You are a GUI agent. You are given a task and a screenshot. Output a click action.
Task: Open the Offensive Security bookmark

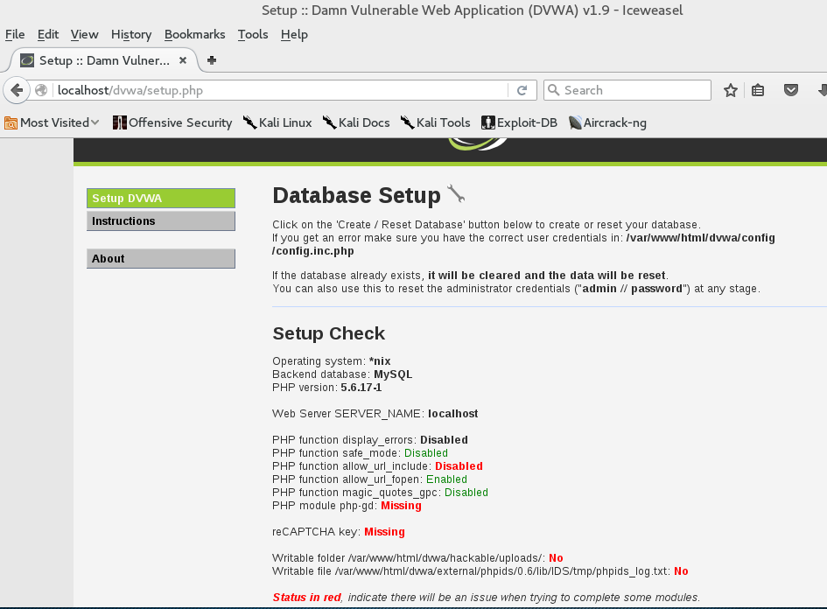click(172, 122)
